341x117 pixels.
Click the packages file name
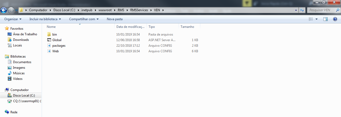59,46
